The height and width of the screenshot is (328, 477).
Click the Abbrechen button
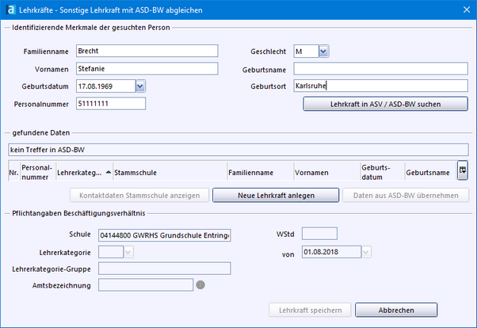pyautogui.click(x=395, y=310)
